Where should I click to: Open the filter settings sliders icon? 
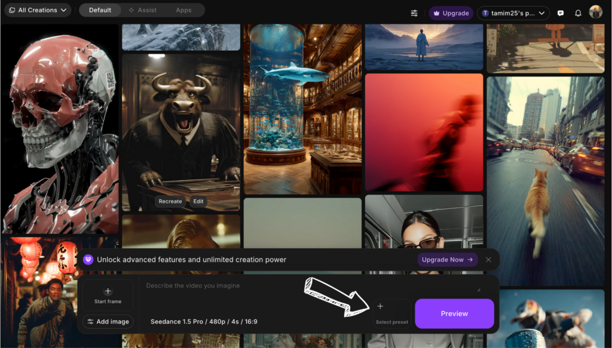point(414,12)
